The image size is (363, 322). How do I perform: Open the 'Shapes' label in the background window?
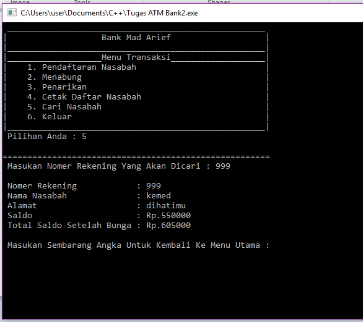tap(219, 2)
